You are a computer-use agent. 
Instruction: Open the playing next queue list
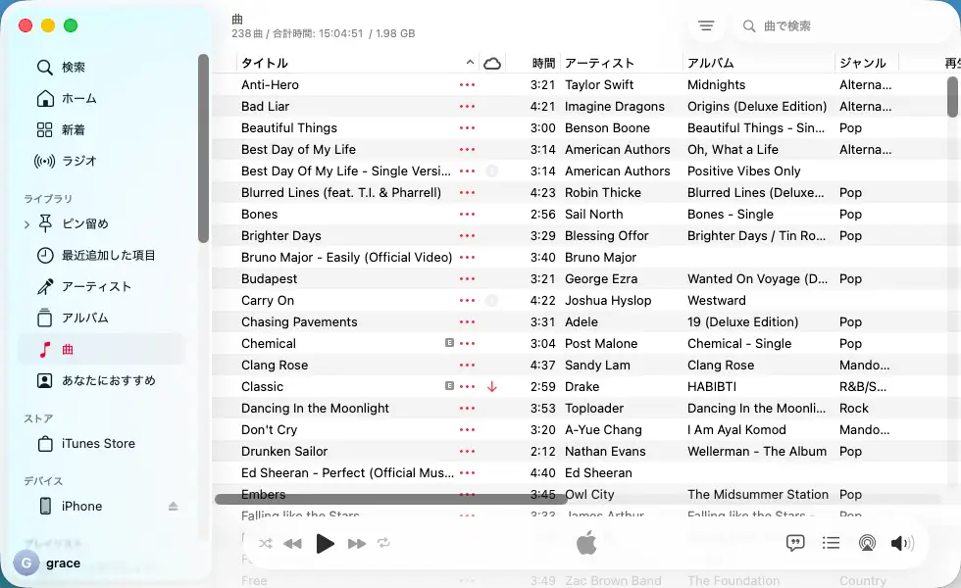pos(832,543)
